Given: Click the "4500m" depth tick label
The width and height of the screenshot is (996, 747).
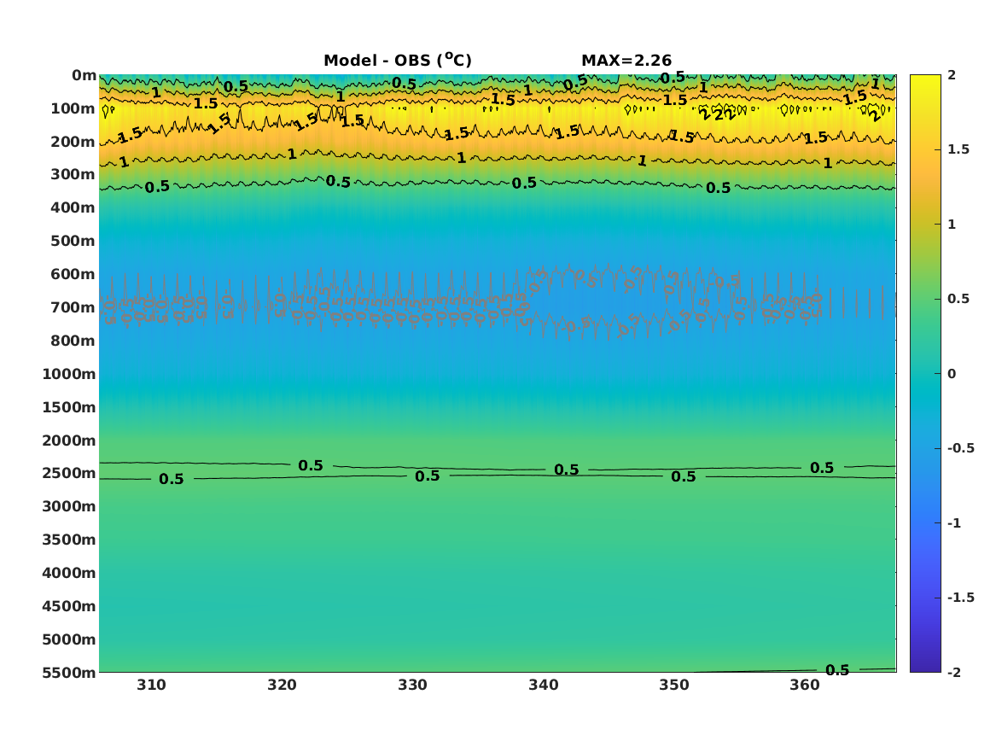Looking at the screenshot, I should pyautogui.click(x=69, y=606).
